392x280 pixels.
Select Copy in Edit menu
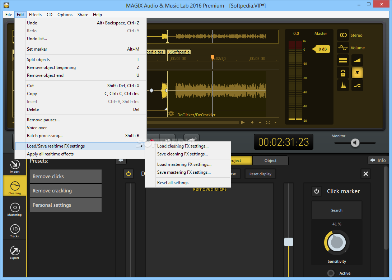[80, 93]
